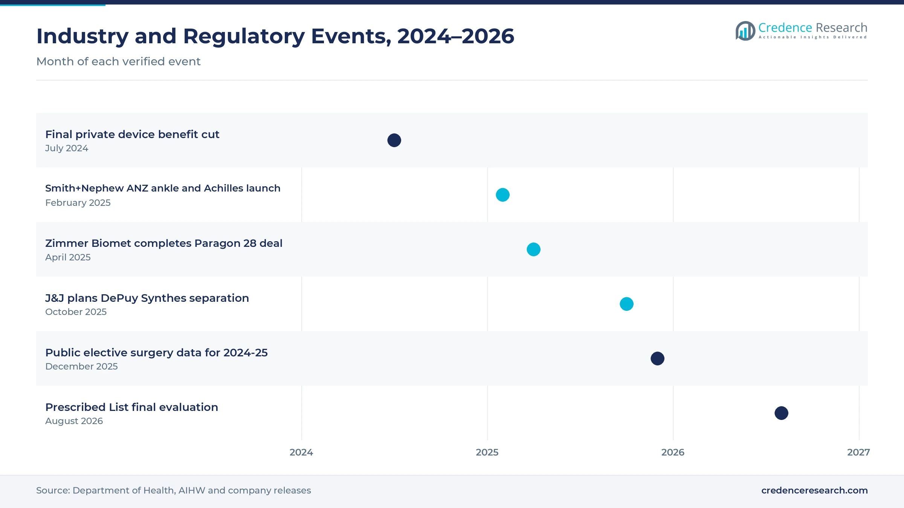The image size is (904, 508).
Task: Click the 'February 2025' date text
Action: click(78, 203)
